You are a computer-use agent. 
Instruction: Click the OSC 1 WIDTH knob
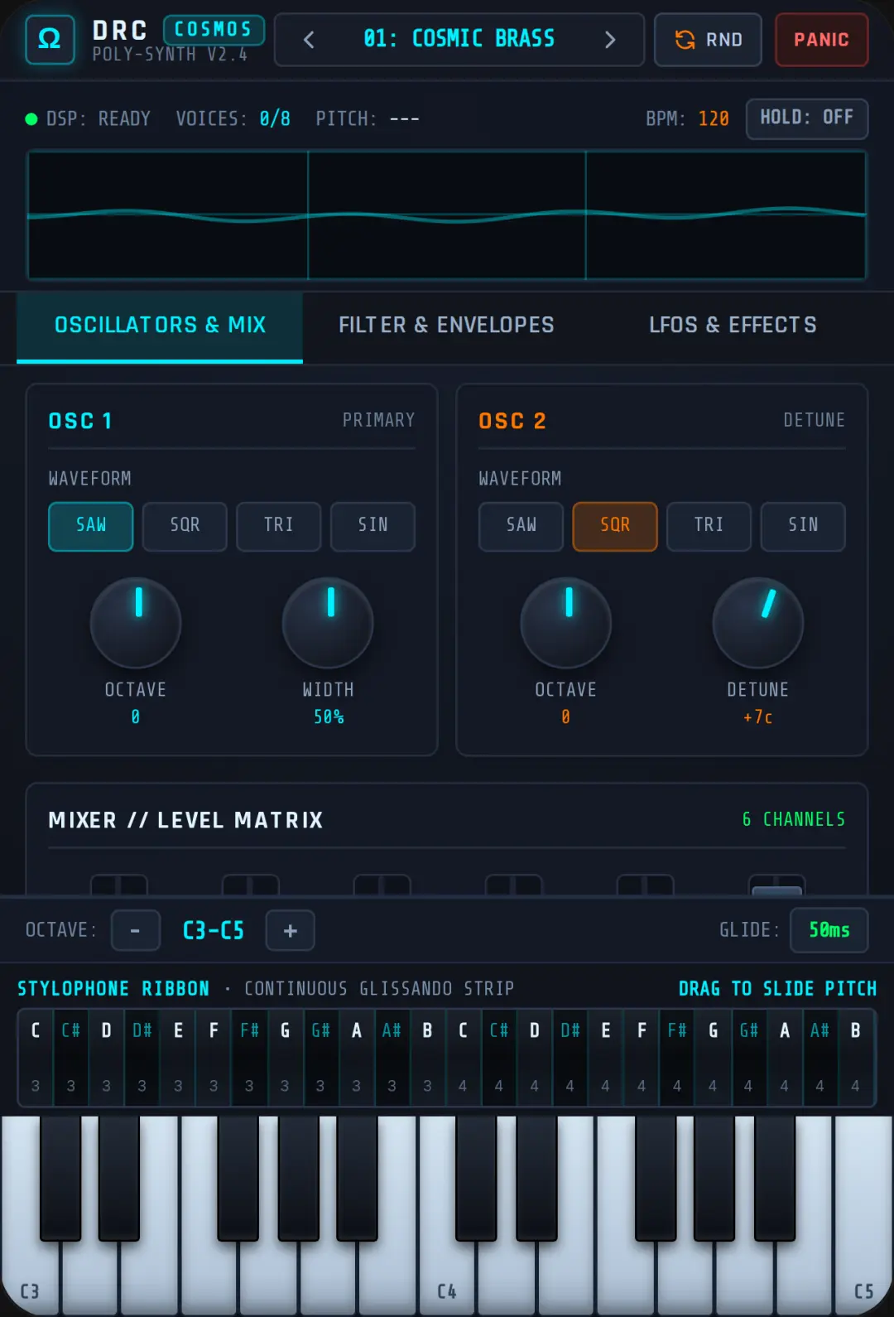(x=328, y=623)
